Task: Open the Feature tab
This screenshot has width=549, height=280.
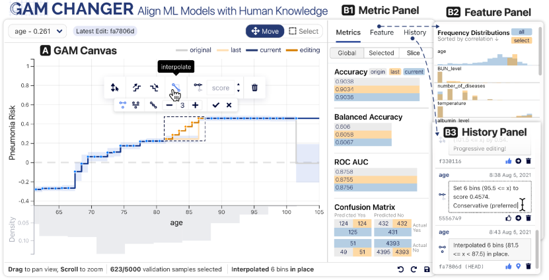Action: tap(382, 32)
